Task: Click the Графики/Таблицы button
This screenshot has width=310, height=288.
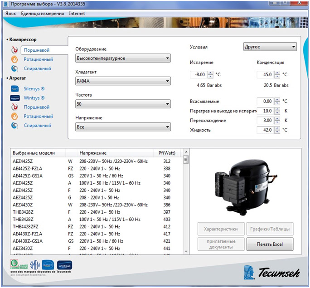Action: 270,229
